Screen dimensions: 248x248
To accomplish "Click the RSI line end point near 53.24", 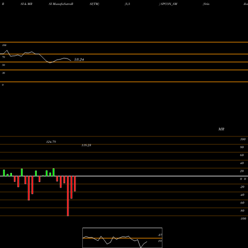I will pyautogui.click(x=71, y=61).
